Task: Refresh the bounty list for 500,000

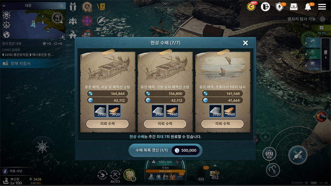Action: pyautogui.click(x=165, y=150)
